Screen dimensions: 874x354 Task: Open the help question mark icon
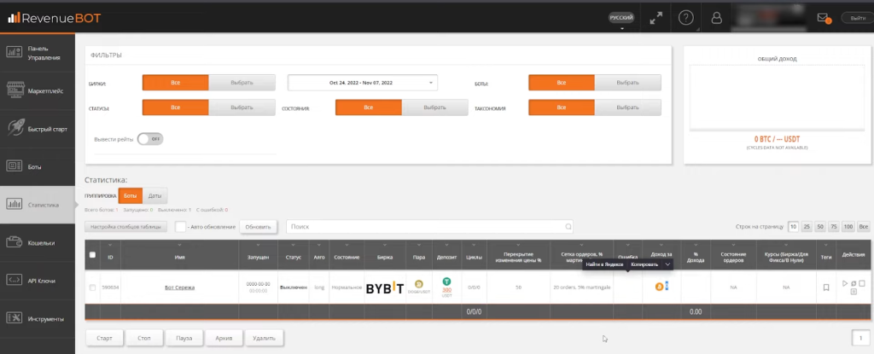pos(685,17)
